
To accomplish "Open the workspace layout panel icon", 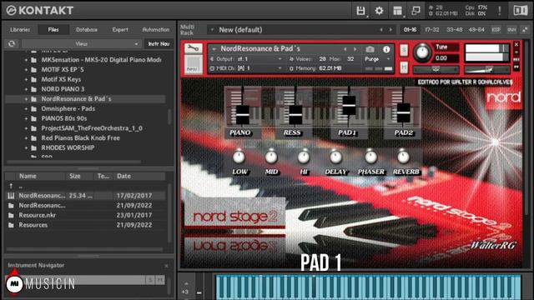I will [x=397, y=11].
